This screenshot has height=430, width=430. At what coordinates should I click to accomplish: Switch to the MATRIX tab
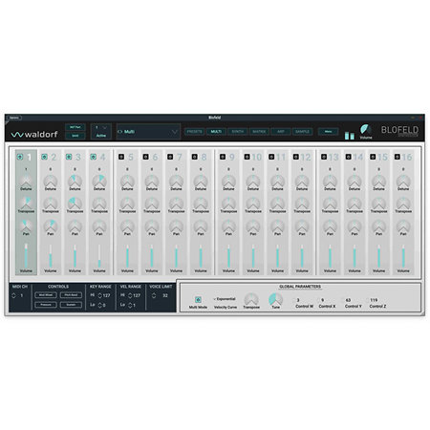click(x=259, y=132)
